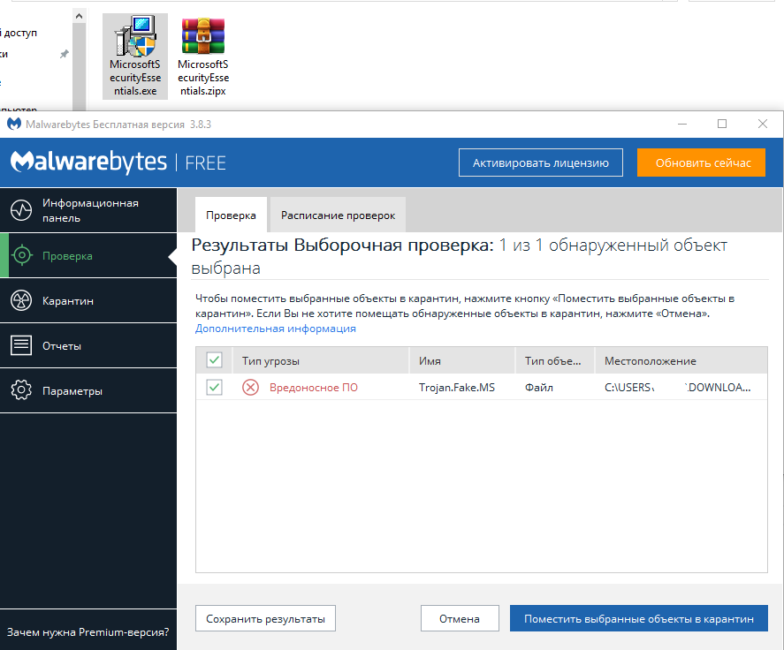Sort by Тип объекта column header
This screenshot has width=784, height=650.
tap(554, 360)
